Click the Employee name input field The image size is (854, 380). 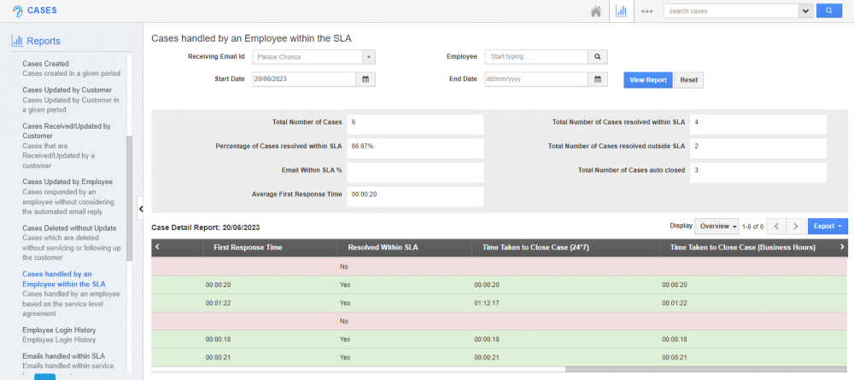pos(535,57)
